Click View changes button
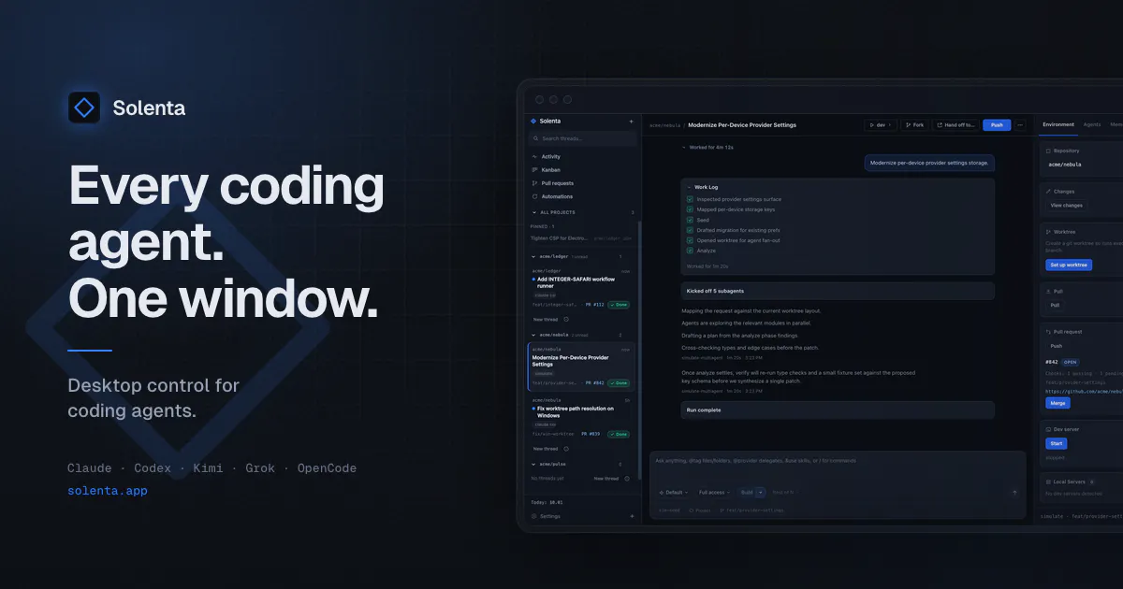 [x=1066, y=205]
